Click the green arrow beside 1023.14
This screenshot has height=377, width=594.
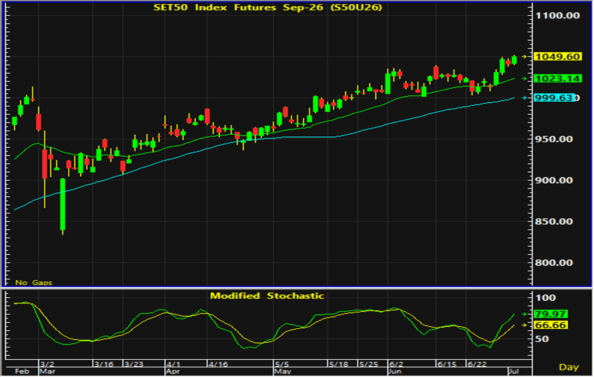(x=524, y=78)
